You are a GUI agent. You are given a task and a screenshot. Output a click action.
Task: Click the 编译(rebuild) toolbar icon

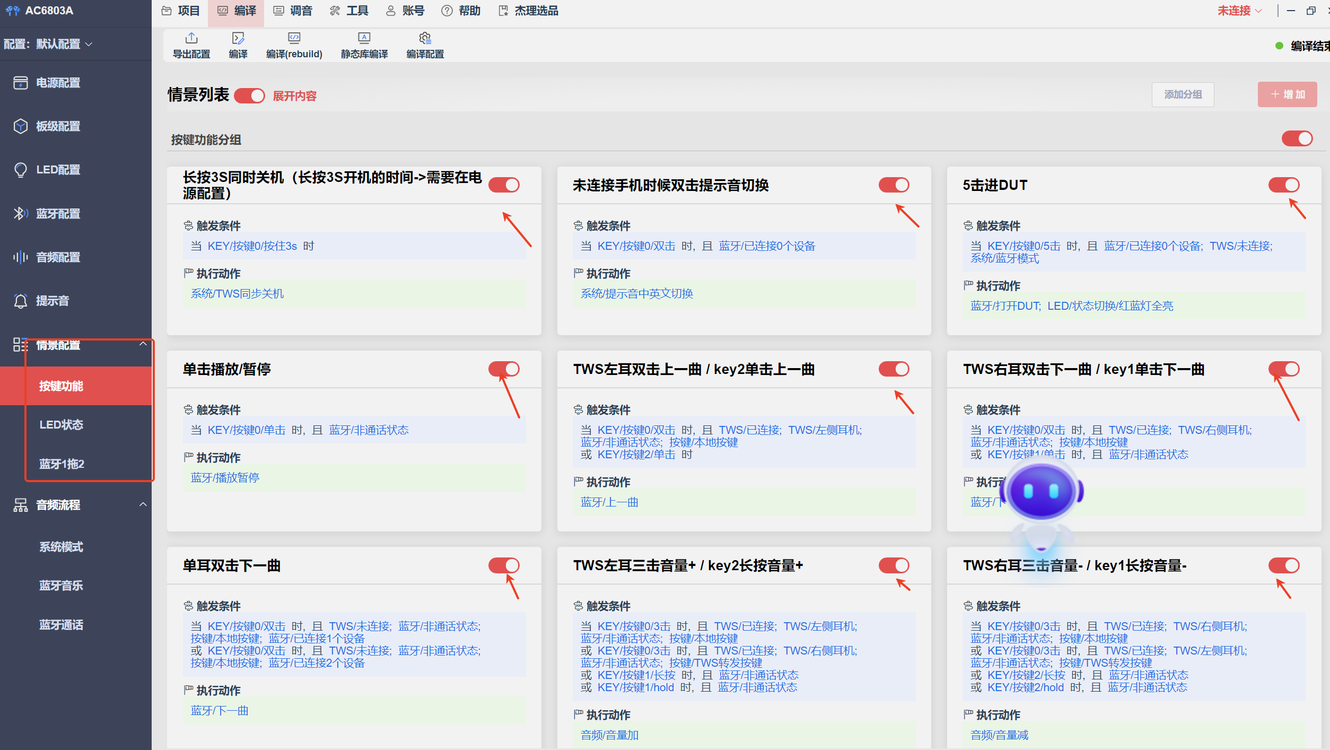tap(294, 38)
